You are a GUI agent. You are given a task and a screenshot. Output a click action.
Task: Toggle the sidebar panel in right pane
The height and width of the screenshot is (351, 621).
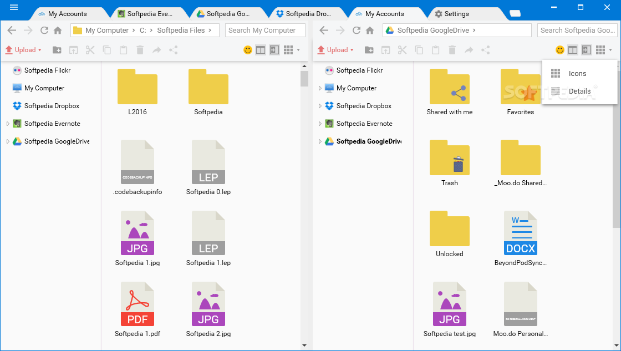[587, 50]
